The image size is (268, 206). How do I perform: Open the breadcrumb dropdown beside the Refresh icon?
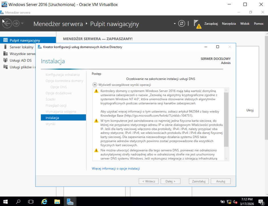point(175,24)
